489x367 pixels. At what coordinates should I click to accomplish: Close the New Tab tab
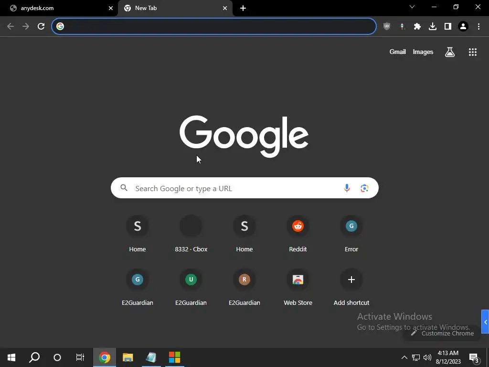point(225,8)
